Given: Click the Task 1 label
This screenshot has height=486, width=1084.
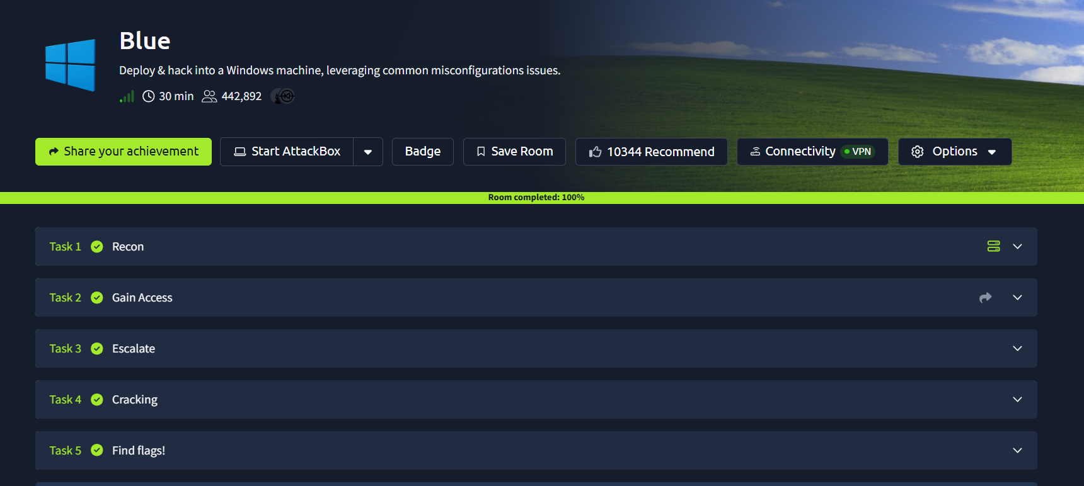Looking at the screenshot, I should click(x=66, y=247).
